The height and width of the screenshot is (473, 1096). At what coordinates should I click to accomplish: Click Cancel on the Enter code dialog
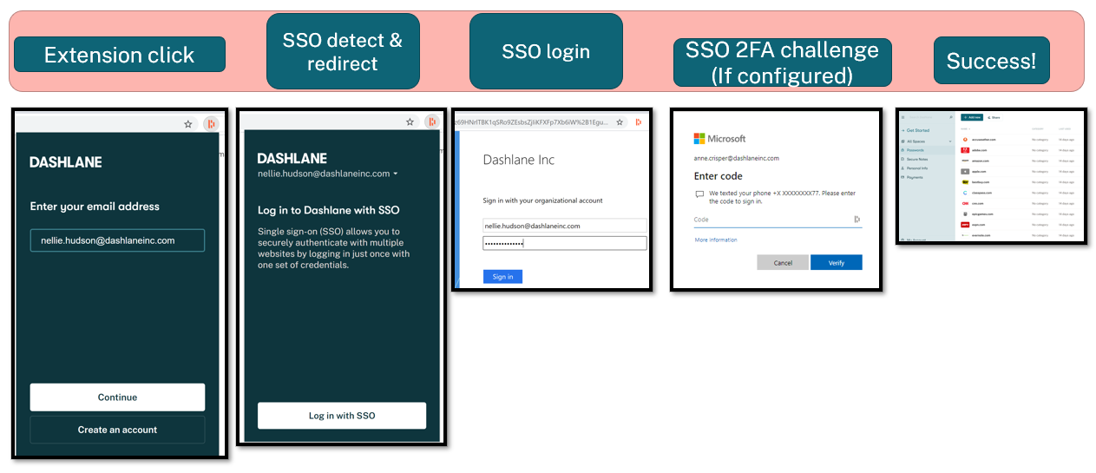[783, 262]
